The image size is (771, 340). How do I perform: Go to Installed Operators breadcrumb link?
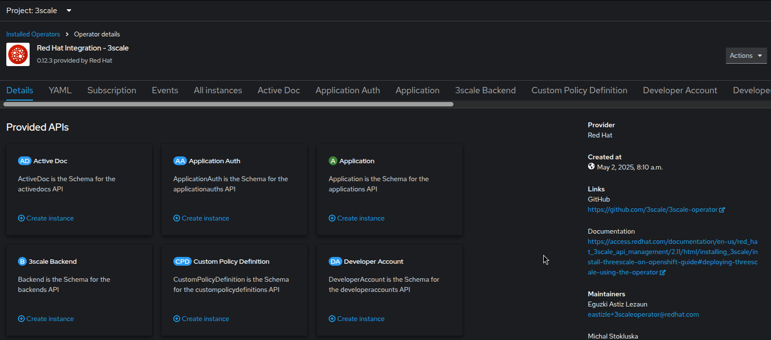33,34
